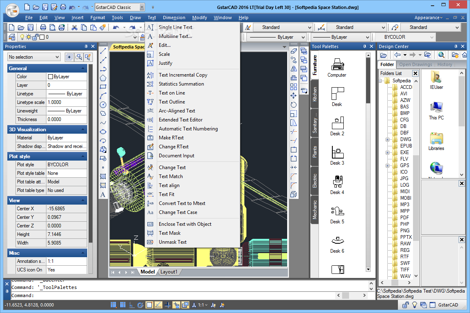Switch to Kitchen tab in Tool Palettes

314,94
